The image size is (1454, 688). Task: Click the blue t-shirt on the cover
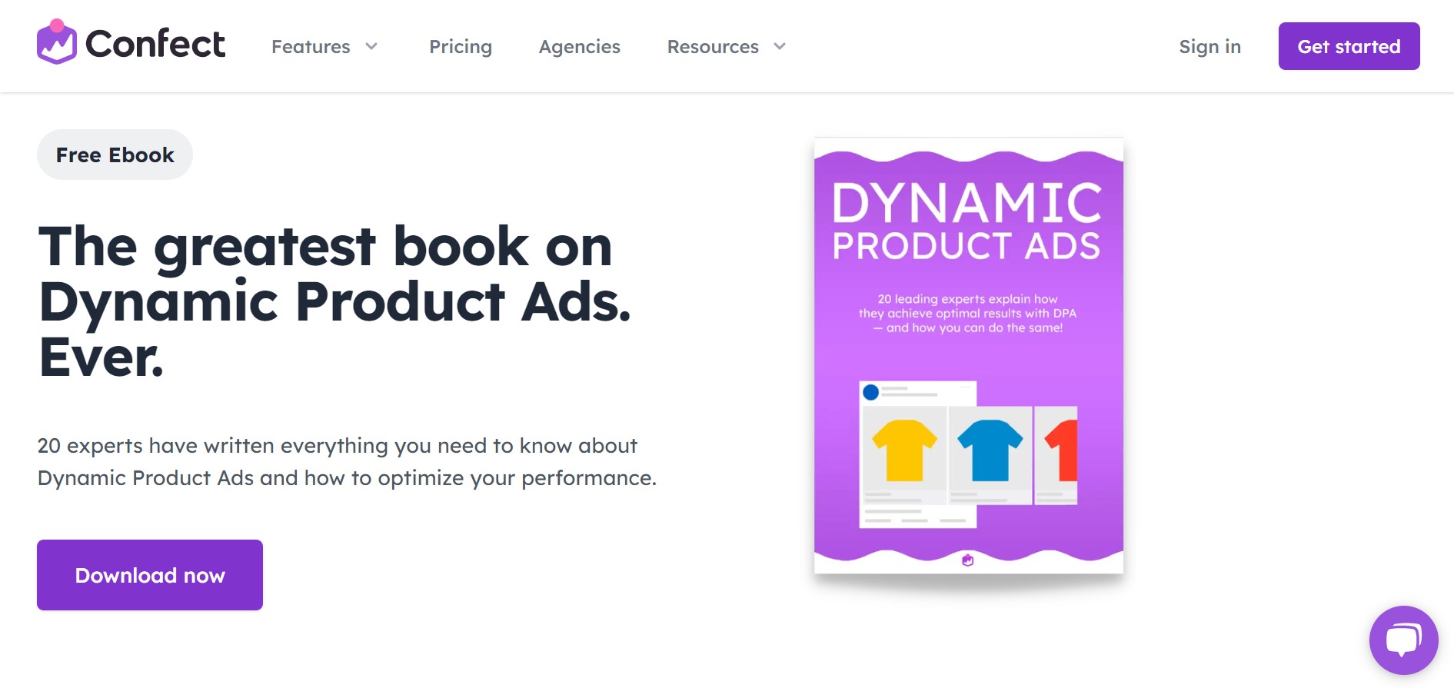tap(990, 450)
